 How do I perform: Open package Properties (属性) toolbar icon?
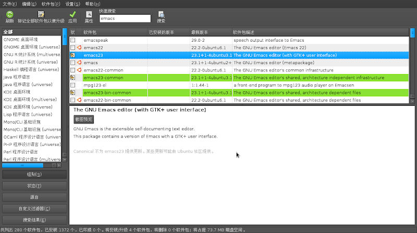pyautogui.click(x=89, y=15)
